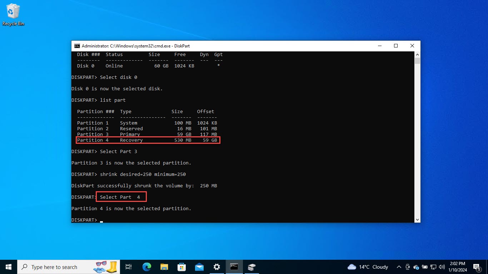Image resolution: width=488 pixels, height=274 pixels.
Task: Click the 'Partition 1 System' row
Action: [x=147, y=123]
